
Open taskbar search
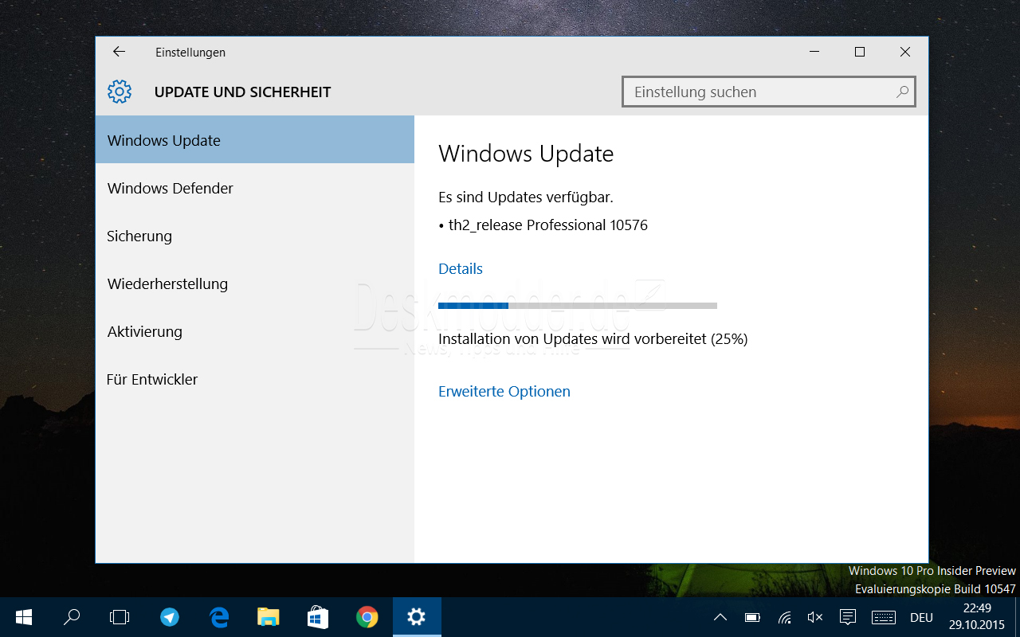(72, 617)
